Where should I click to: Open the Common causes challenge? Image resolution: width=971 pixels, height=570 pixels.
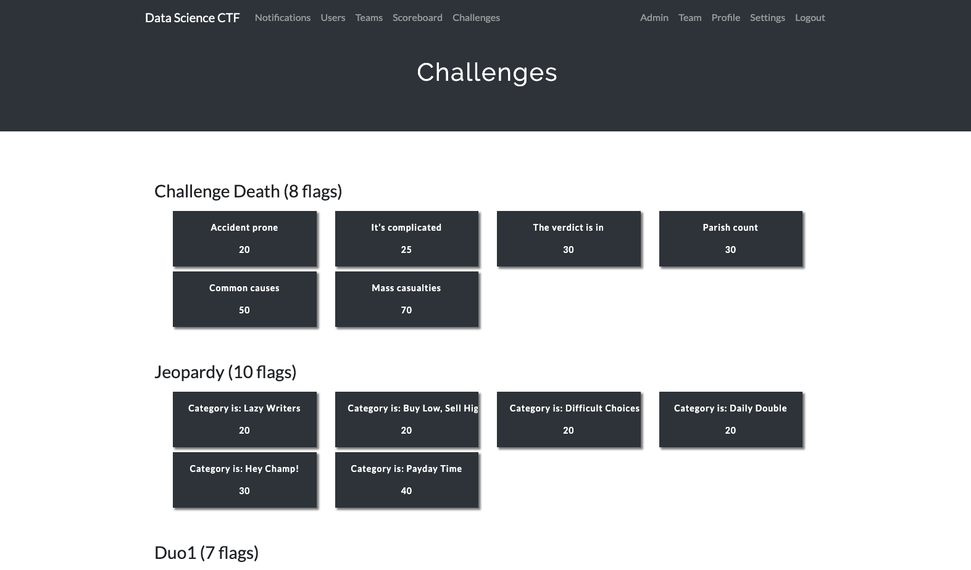tap(244, 299)
